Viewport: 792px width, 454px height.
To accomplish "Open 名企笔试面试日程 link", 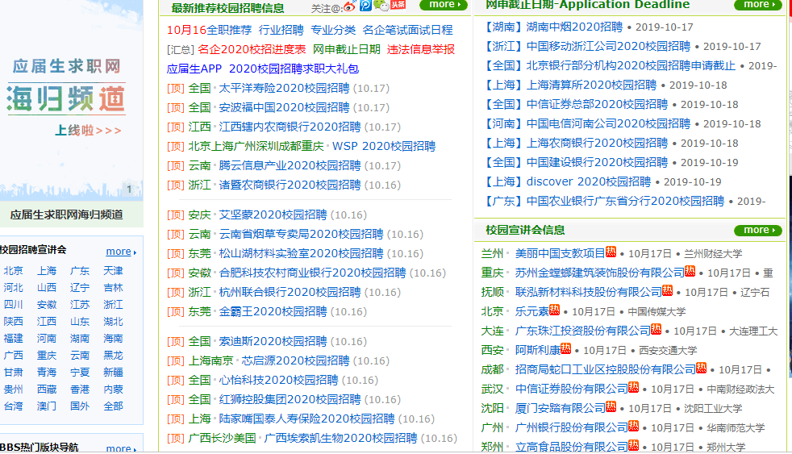I will (407, 31).
